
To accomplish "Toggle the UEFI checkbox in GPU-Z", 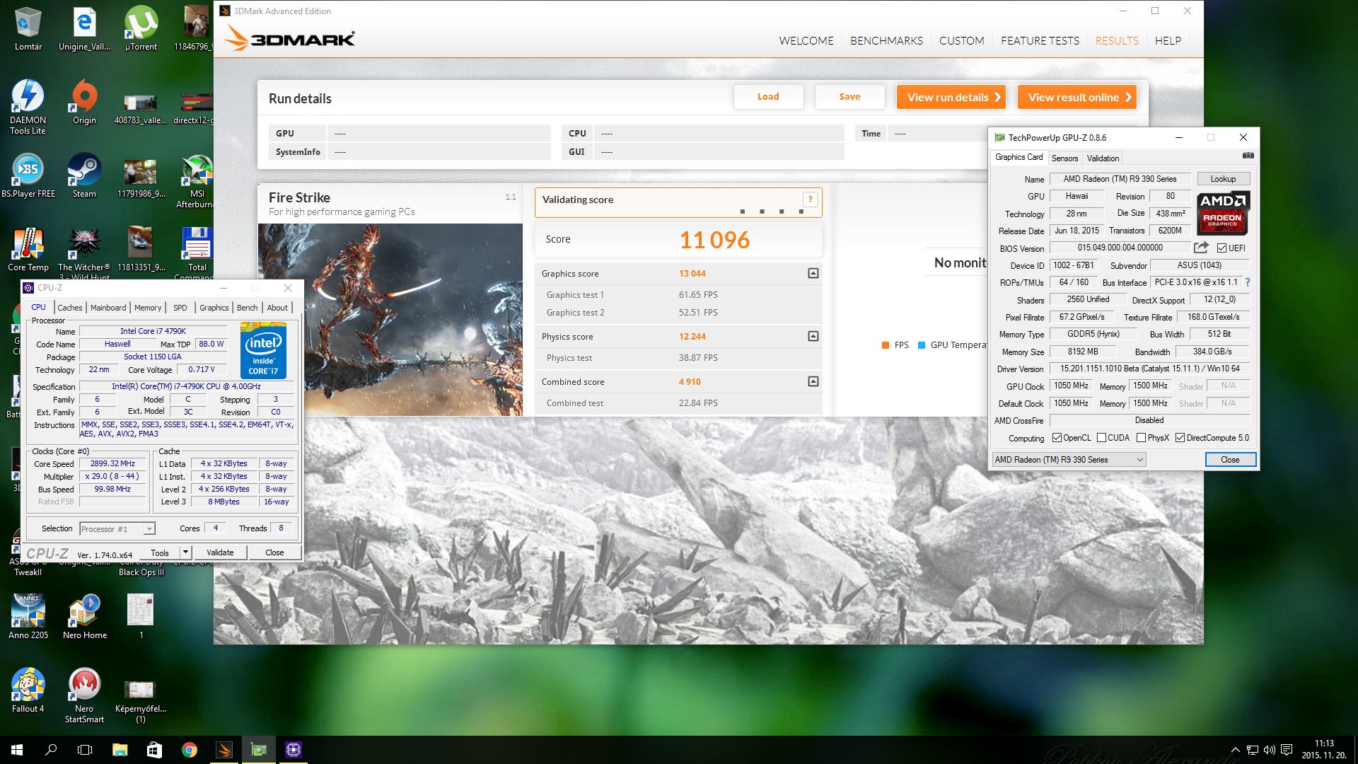I will pos(1221,248).
